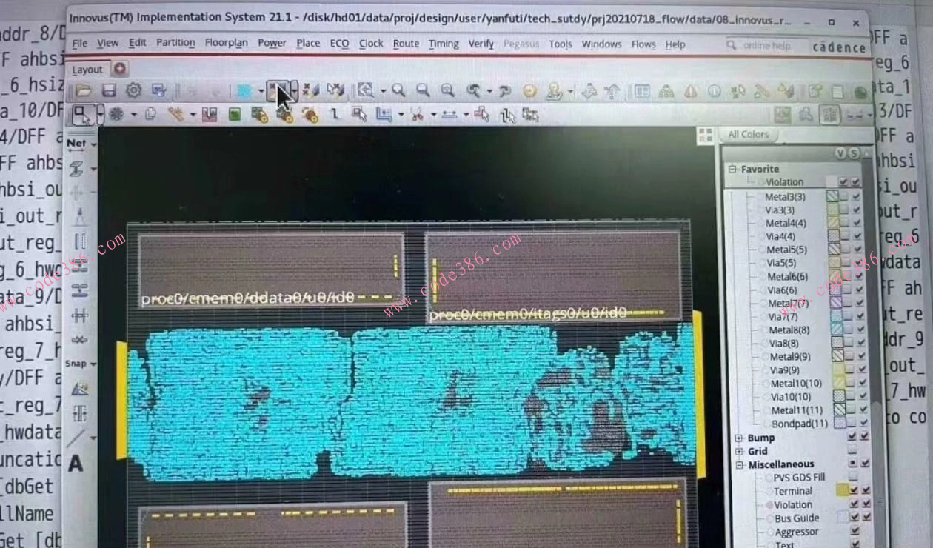
Task: Click the warning triangle violation browser icon
Action: click(x=690, y=91)
